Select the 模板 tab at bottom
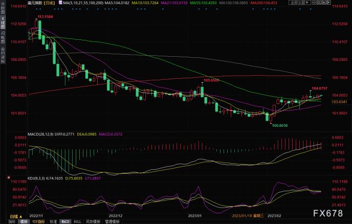 coord(24,221)
